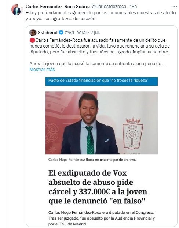Viewport: 179px width, 228px height.
Task: Click quoted text starting Ahora la joven que lo acusó
Action: click(x=97, y=64)
